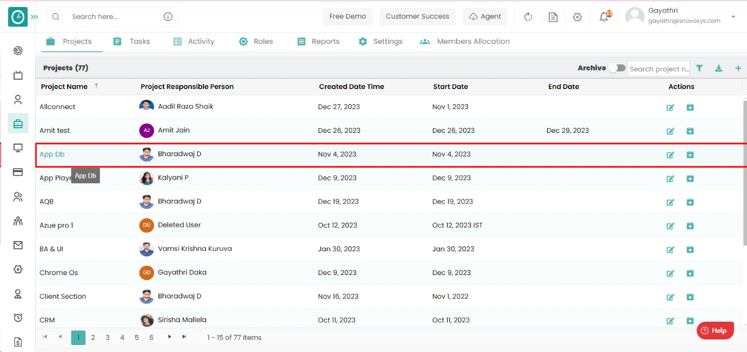Click the timer refresh icon in header
Viewport: 747px width, 352px height.
pyautogui.click(x=528, y=17)
